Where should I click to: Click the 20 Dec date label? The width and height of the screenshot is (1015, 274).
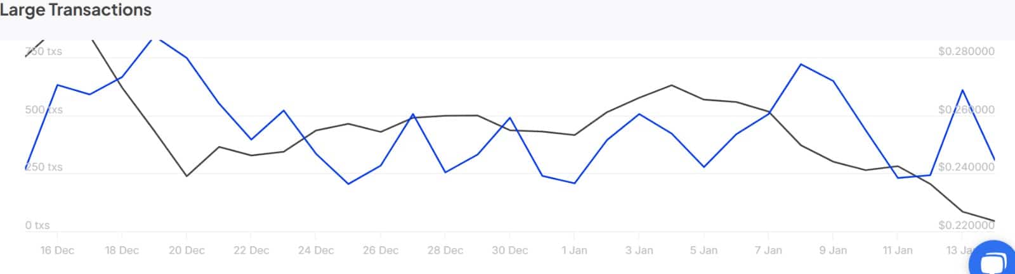(x=187, y=251)
